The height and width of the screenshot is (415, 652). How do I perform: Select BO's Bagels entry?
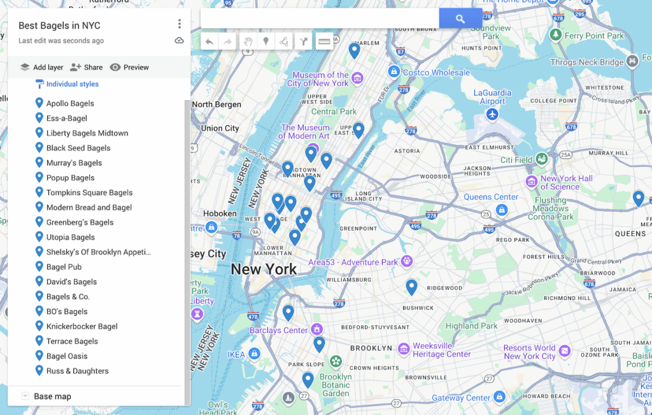(67, 311)
